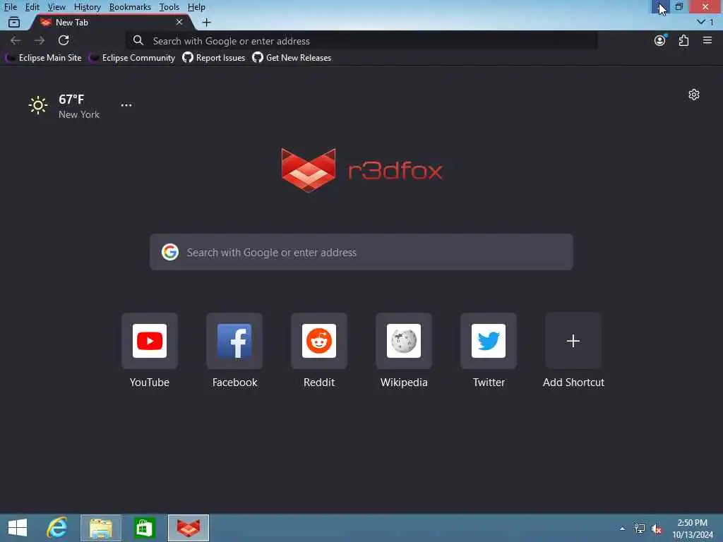Click the r3dfox taskbar button
This screenshot has height=542, width=723.
tap(188, 528)
